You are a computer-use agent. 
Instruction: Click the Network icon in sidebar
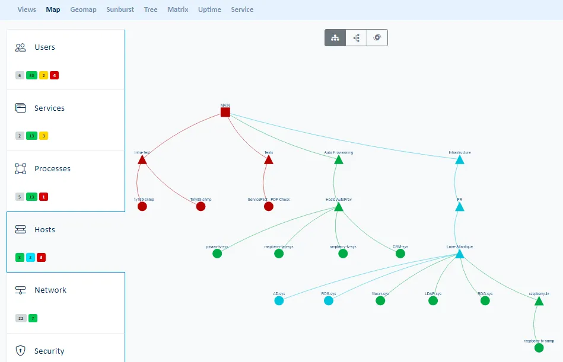pos(21,290)
